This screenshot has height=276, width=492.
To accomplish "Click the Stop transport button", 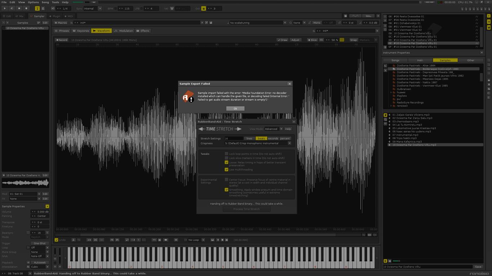I will [x=19, y=8].
